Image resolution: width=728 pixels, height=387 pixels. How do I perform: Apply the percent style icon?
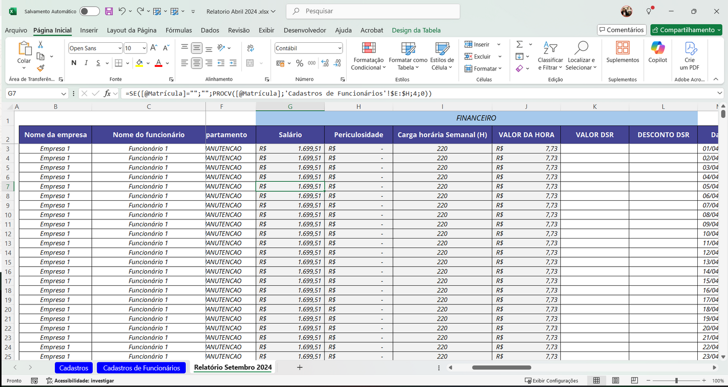click(301, 63)
